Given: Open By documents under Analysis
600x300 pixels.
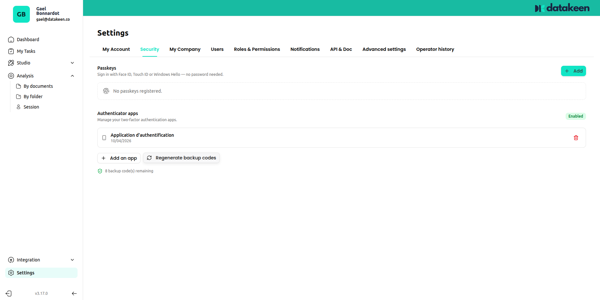Looking at the screenshot, I should click(x=38, y=86).
